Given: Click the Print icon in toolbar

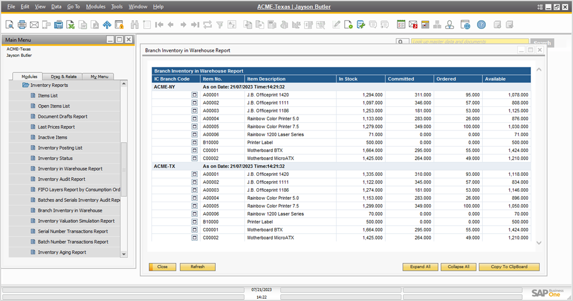Looking at the screenshot, I should click(x=22, y=25).
